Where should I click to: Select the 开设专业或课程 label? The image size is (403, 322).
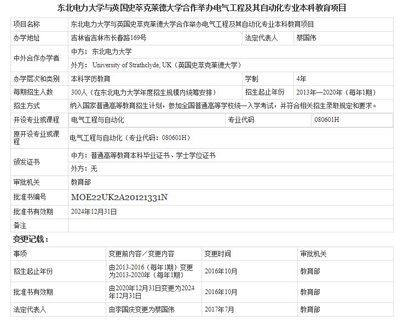37,120
